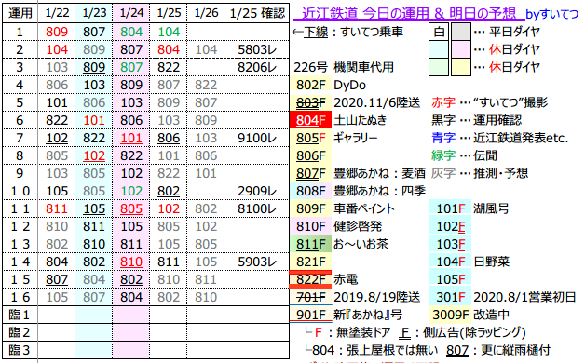Select the 臨3 row label
This screenshot has height=363, width=585.
point(20,350)
